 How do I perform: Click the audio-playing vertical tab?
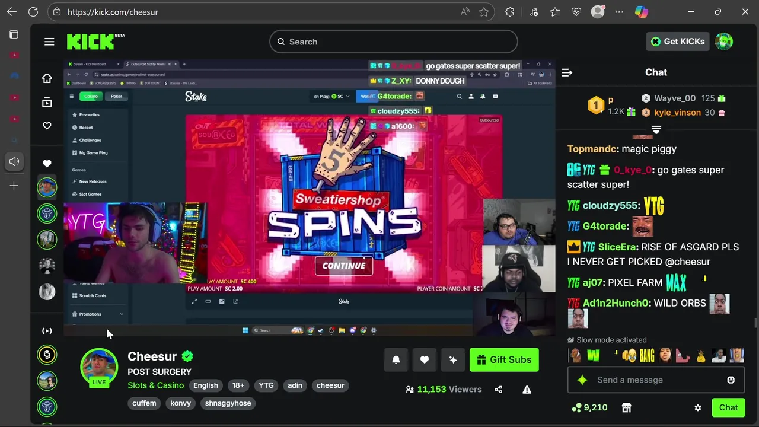(14, 161)
